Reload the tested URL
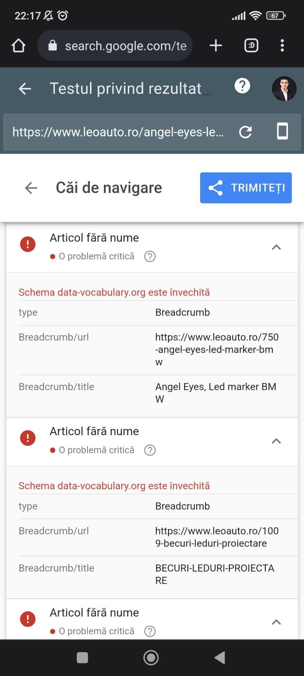 245,132
